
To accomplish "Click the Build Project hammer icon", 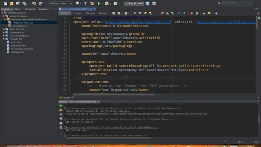I will tap(85, 3).
